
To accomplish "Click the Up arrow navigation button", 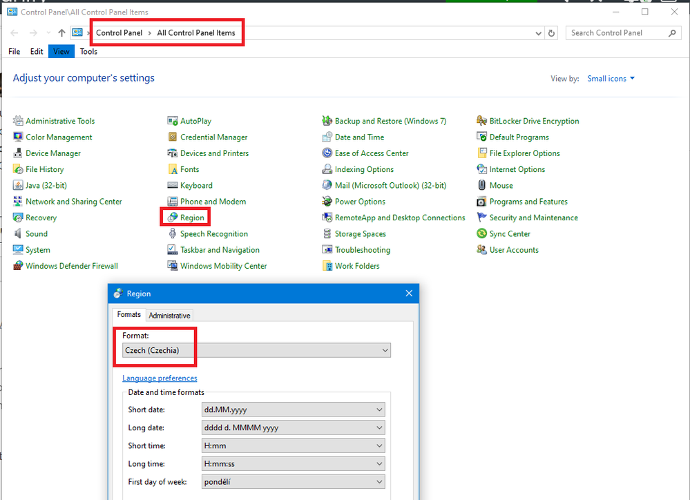I will tap(61, 33).
